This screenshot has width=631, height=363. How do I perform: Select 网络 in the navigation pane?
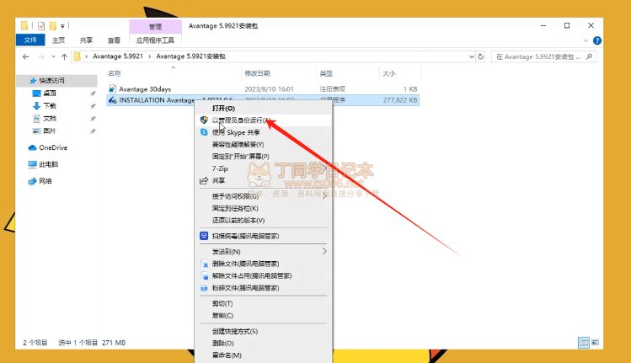coord(45,181)
